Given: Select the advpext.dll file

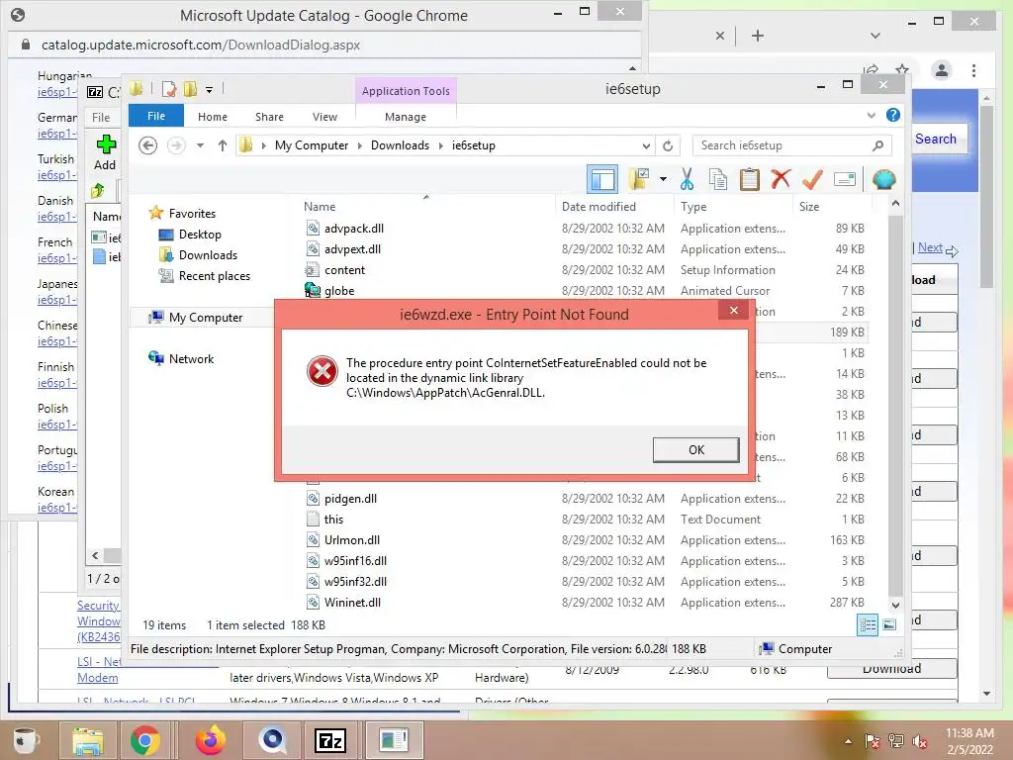Looking at the screenshot, I should point(352,248).
